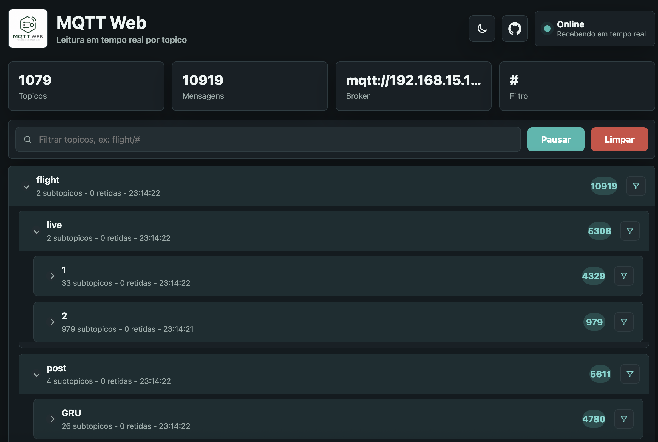Click the Online status indicator

595,29
